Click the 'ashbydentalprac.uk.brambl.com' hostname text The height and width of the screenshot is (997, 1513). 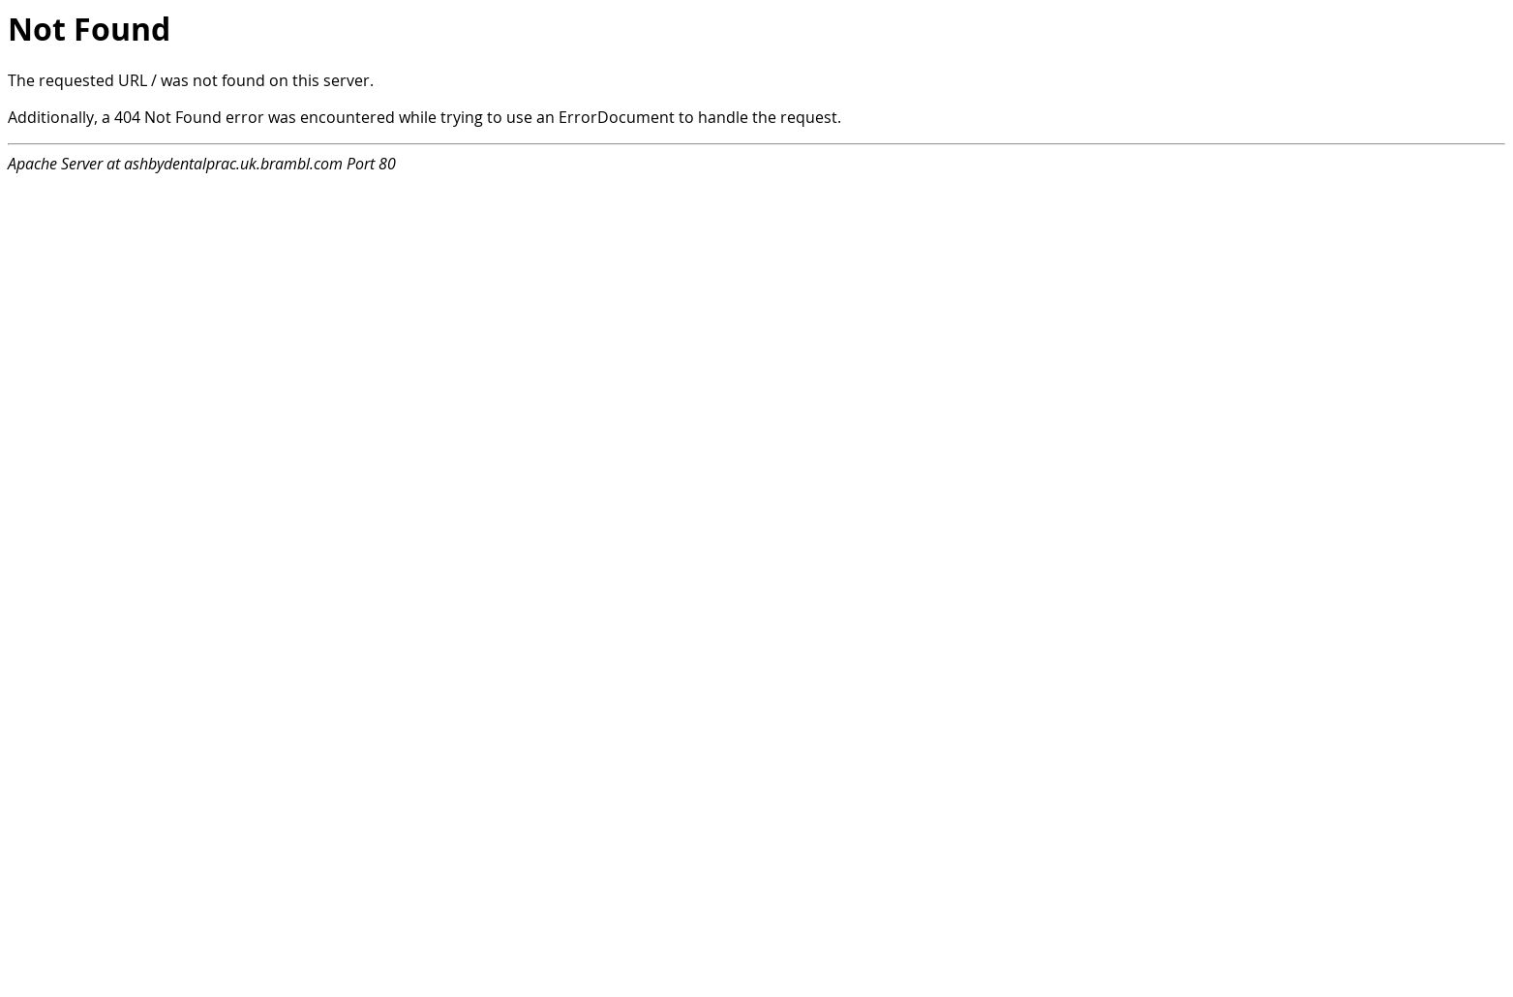coord(233,164)
